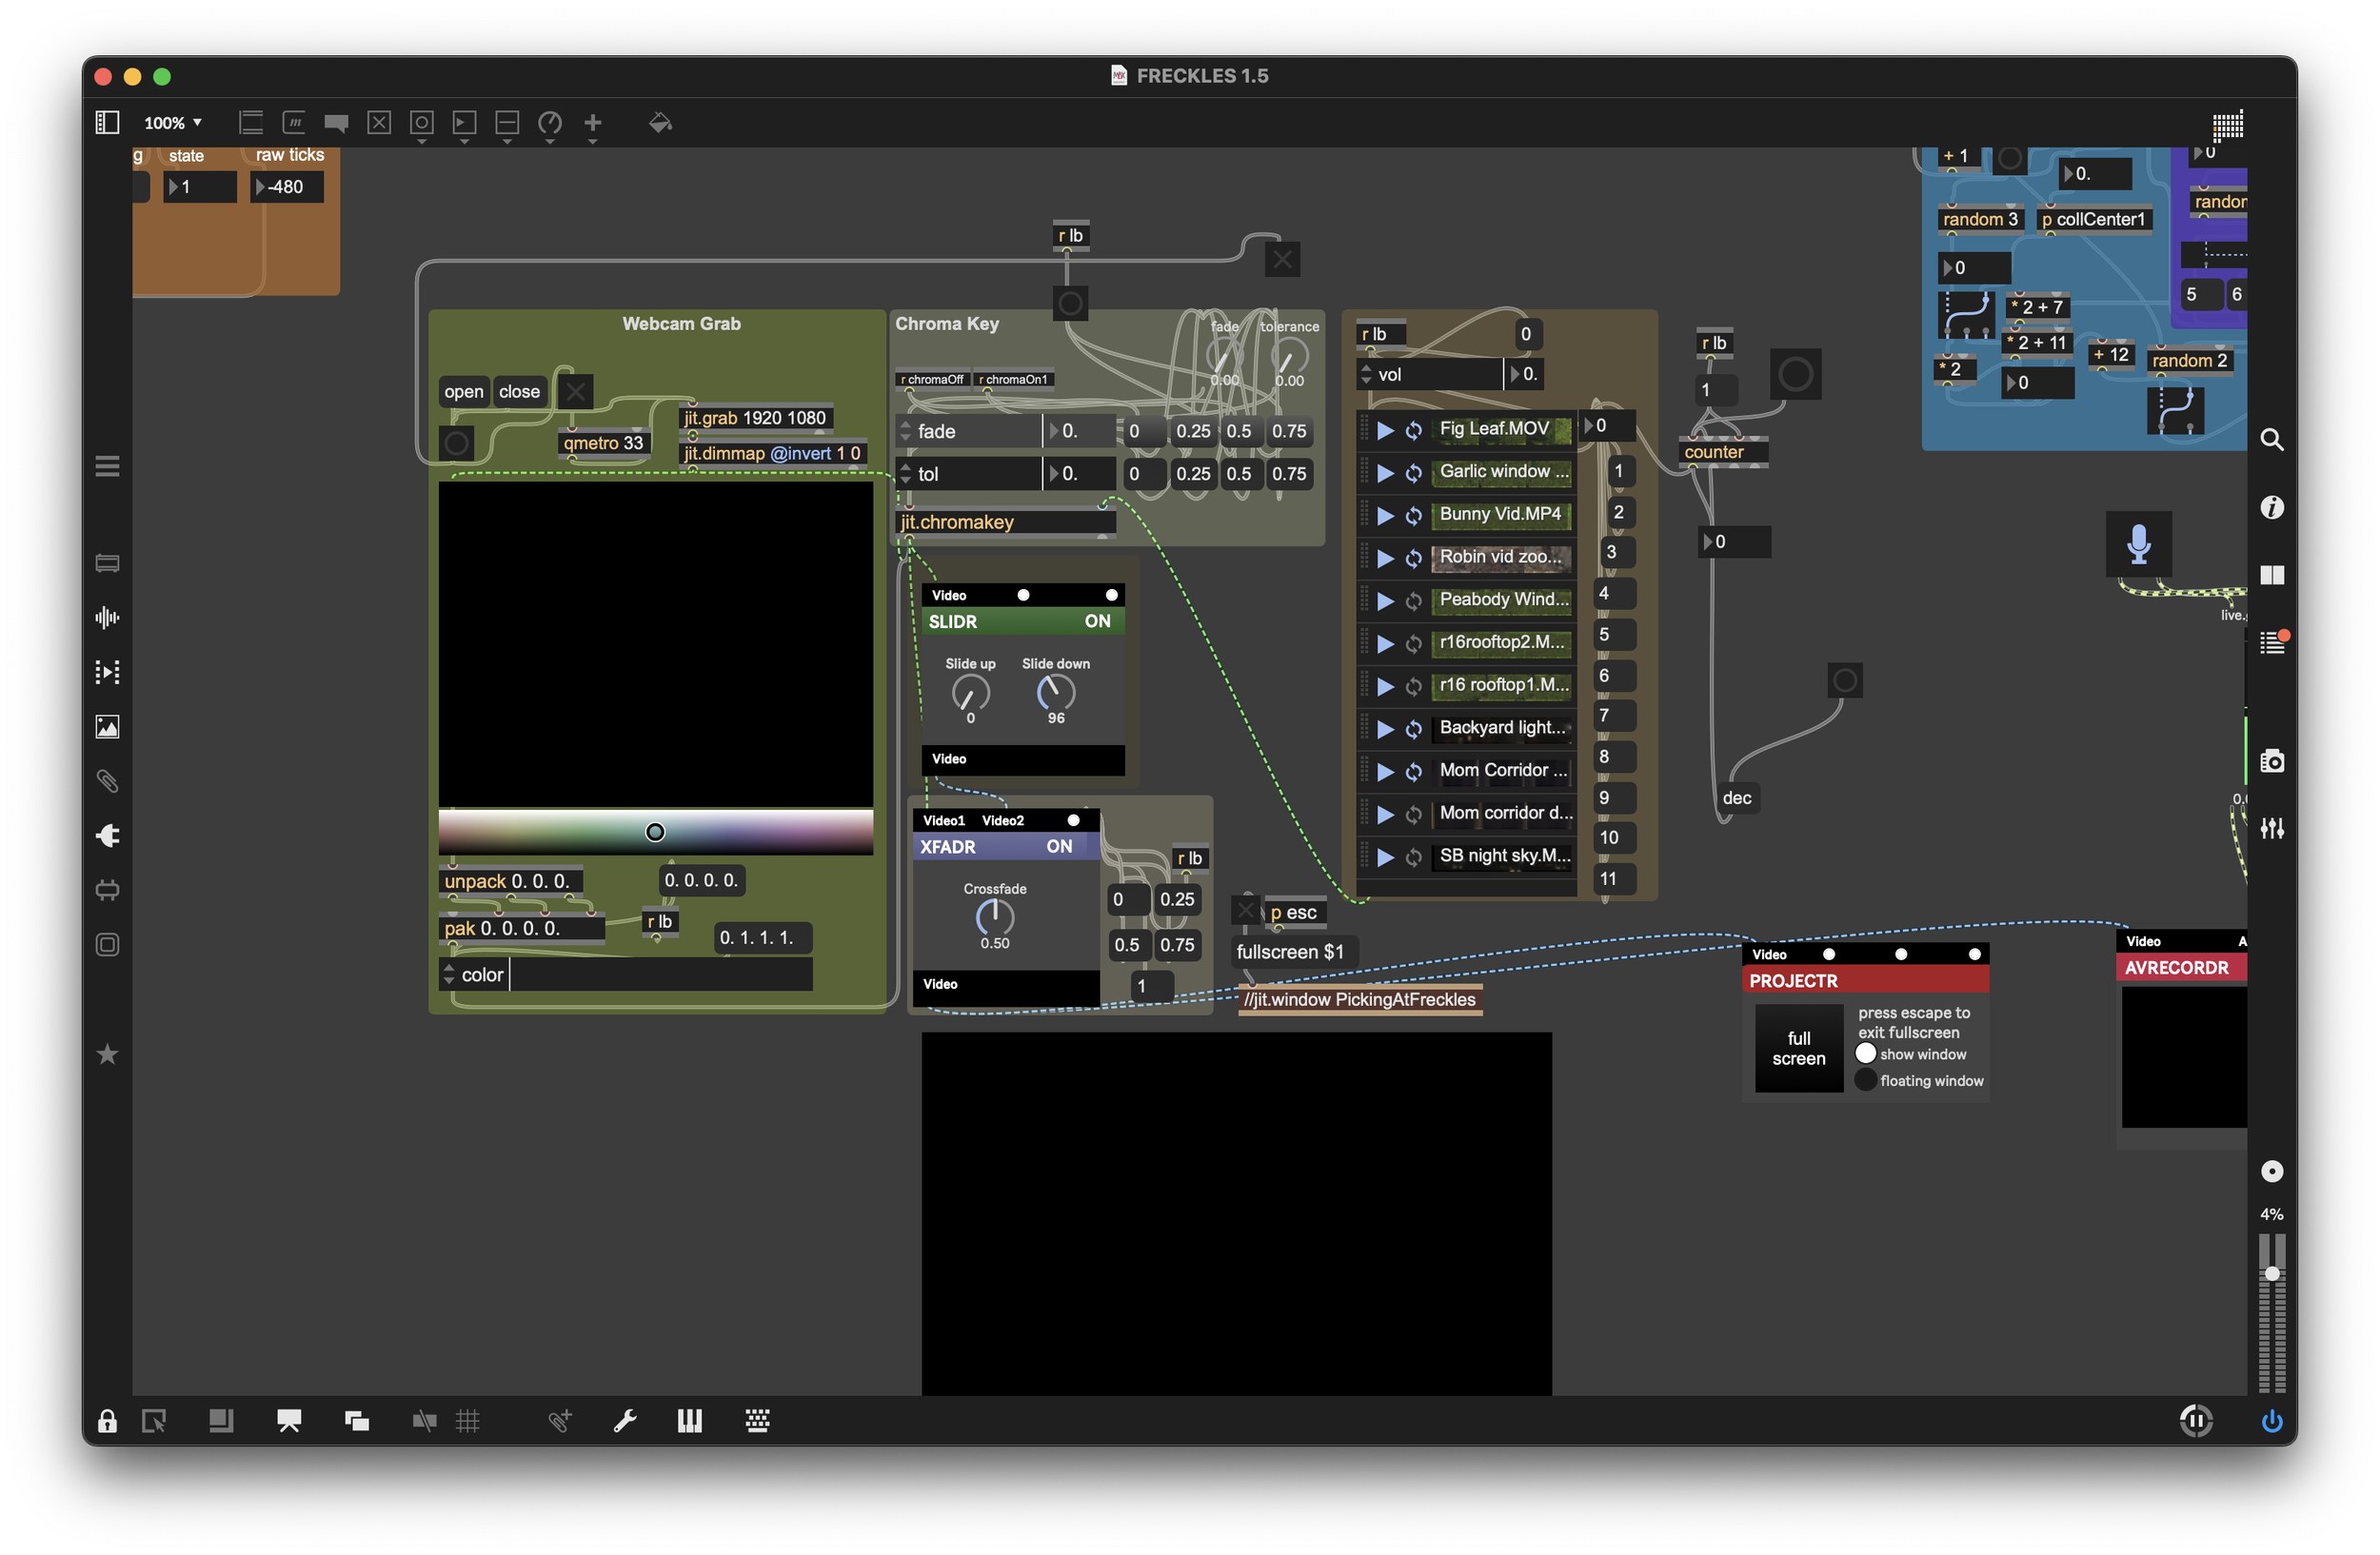The image size is (2380, 1555).
Task: Click the patcher lock icon
Action: pyautogui.click(x=107, y=1421)
